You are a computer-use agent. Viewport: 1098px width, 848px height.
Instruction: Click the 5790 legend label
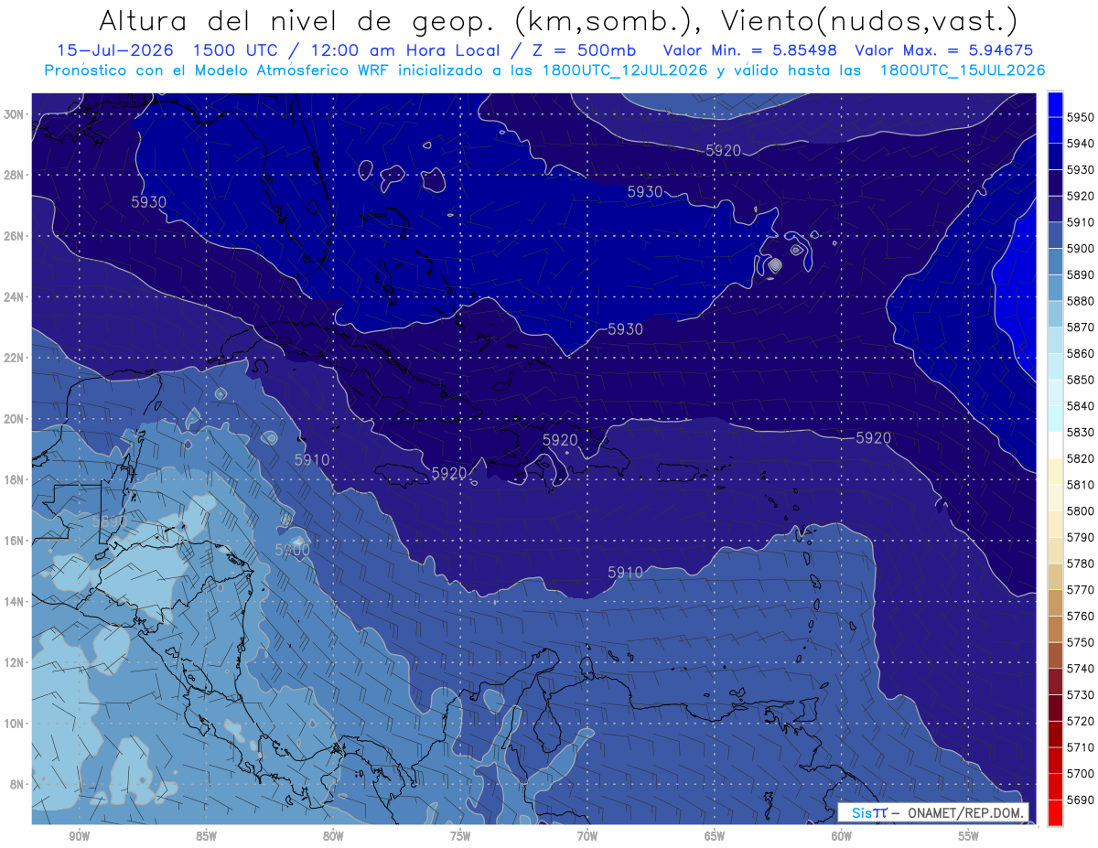click(x=1082, y=537)
